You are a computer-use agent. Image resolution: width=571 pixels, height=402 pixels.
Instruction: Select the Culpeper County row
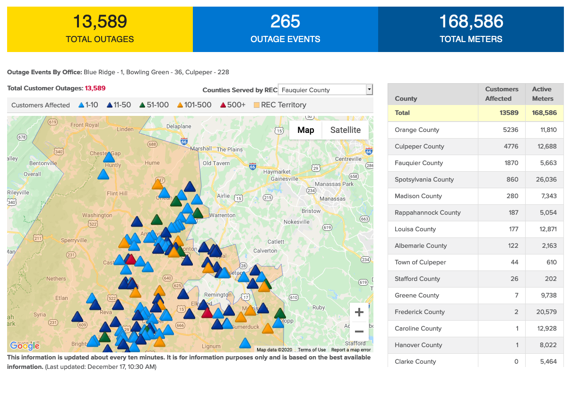pyautogui.click(x=476, y=146)
